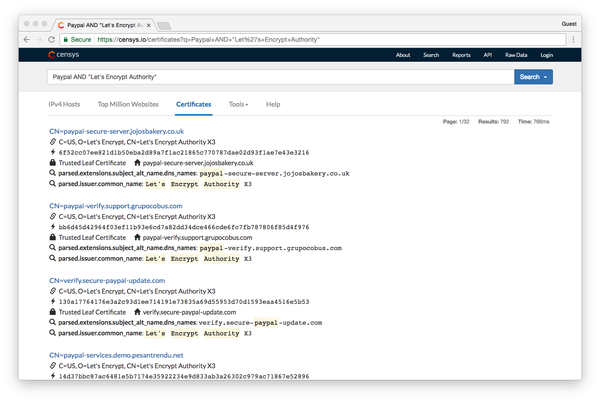The height and width of the screenshot is (402, 600).
Task: Click chain icon in secure-paypal-update result
Action: tap(53, 291)
